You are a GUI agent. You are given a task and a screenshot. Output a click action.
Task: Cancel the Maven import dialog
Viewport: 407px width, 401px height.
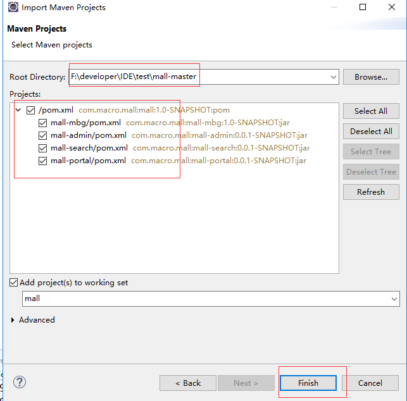(370, 383)
